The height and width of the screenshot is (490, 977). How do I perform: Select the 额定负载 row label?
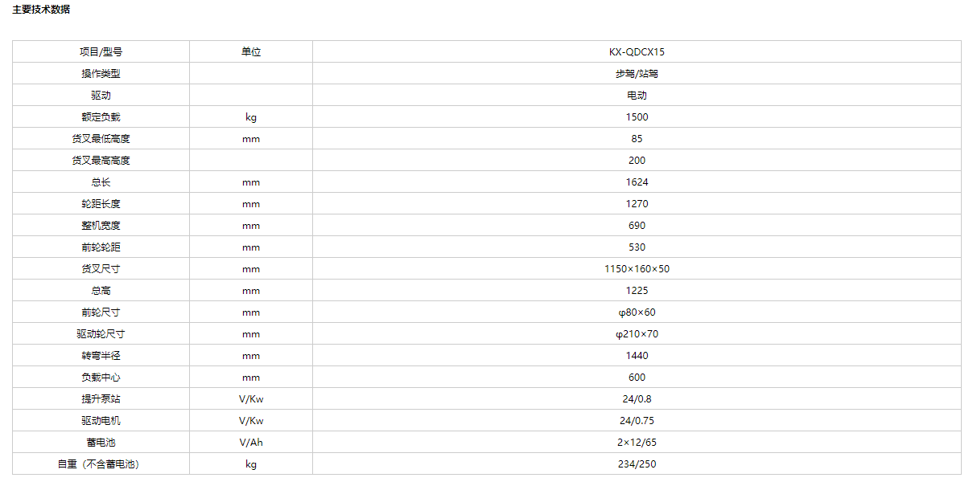[x=101, y=116]
